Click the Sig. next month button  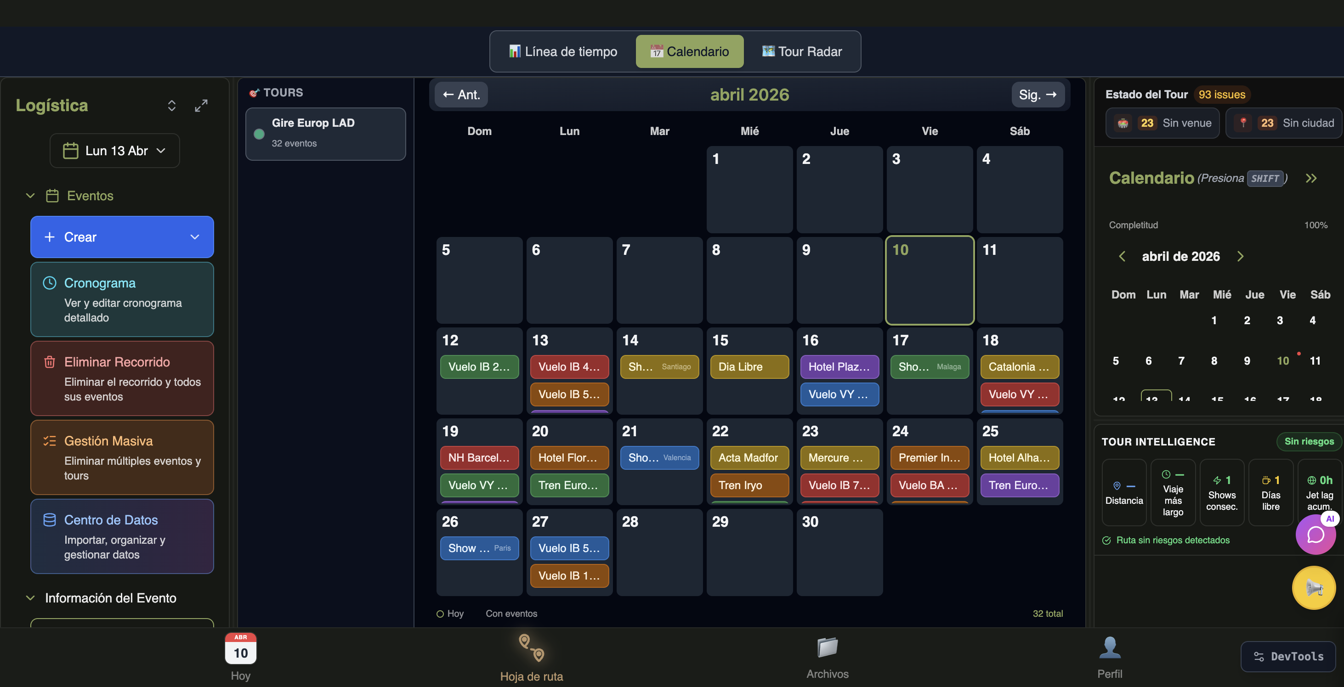tap(1038, 95)
